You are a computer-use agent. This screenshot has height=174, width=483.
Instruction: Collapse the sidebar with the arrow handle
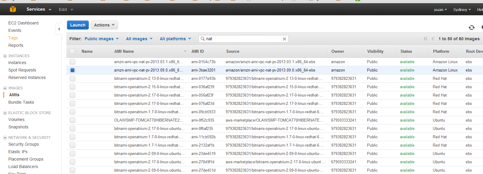coord(59,29)
